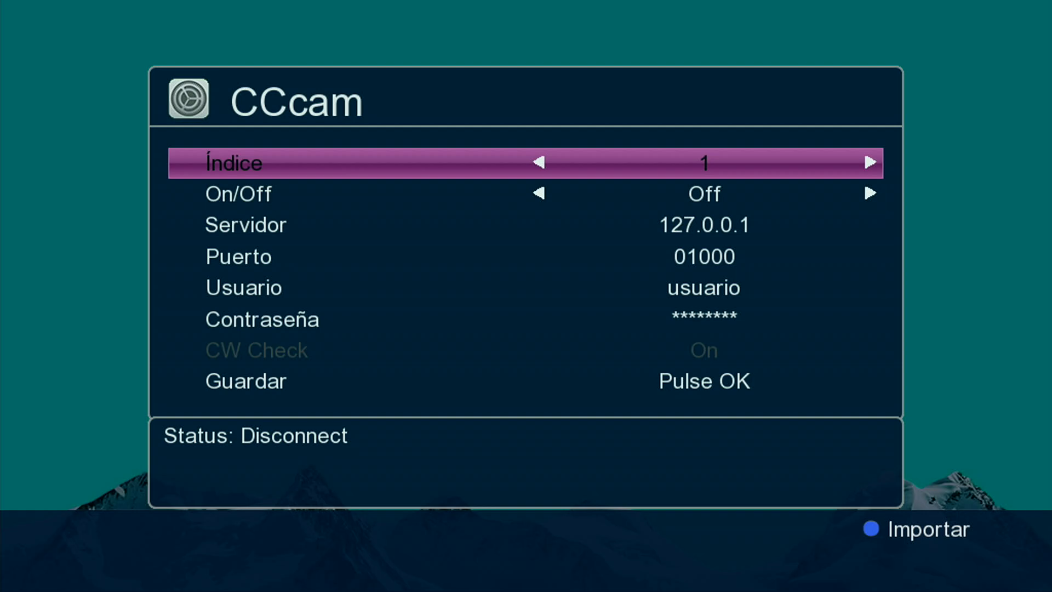The width and height of the screenshot is (1052, 592).
Task: Toggle On/Off using its left arrow
Action: [x=539, y=193]
